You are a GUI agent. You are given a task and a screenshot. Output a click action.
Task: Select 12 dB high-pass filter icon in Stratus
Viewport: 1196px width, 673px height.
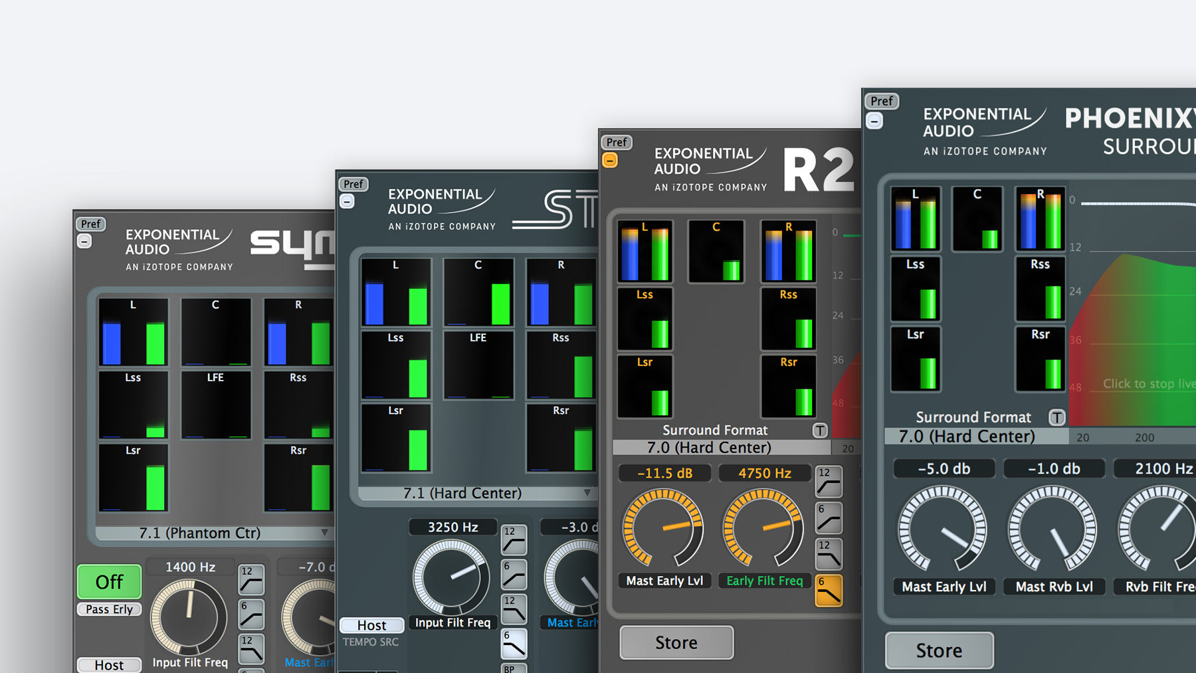point(514,540)
